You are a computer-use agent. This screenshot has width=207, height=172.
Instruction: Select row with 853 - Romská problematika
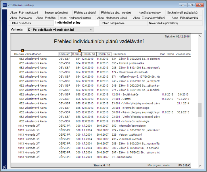(101, 63)
